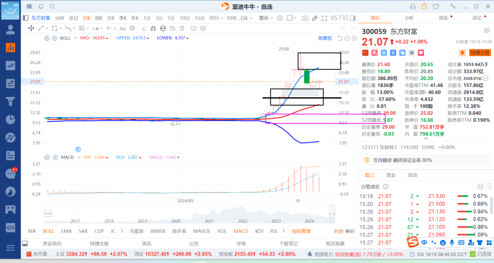Switch to the 分析 tab
Viewport: 494px width, 263px height.
tap(409, 18)
